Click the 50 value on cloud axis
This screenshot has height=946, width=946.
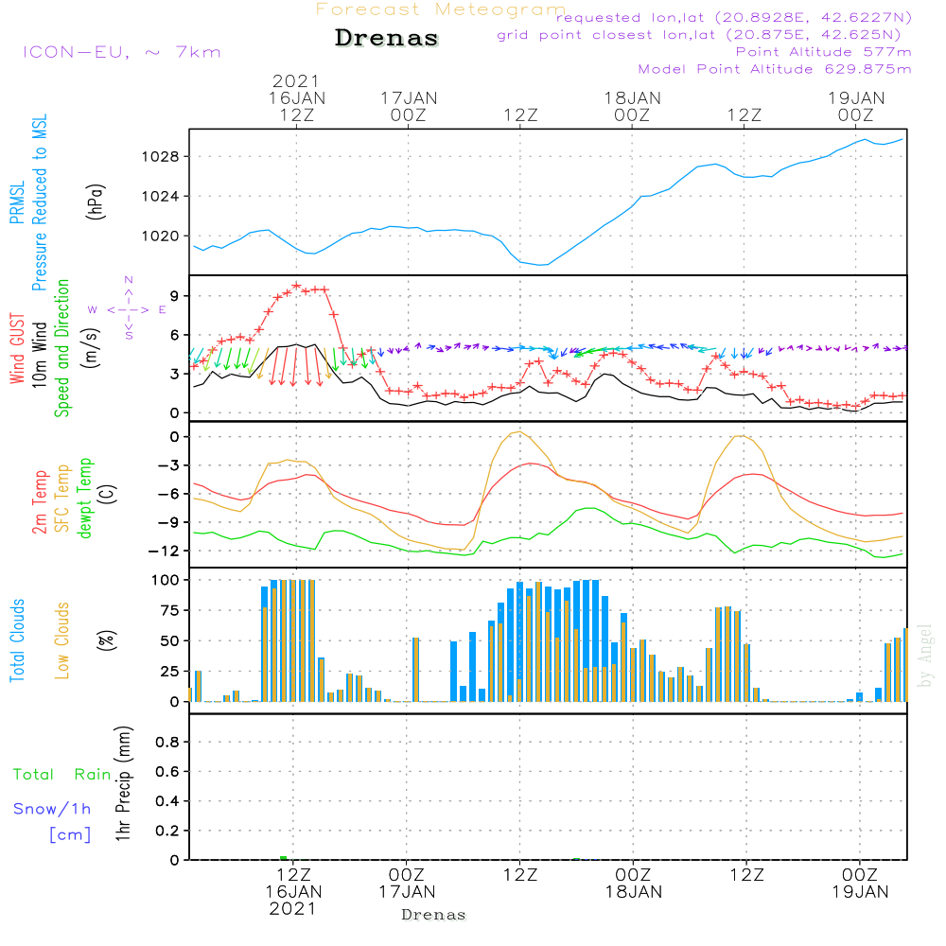tap(170, 640)
